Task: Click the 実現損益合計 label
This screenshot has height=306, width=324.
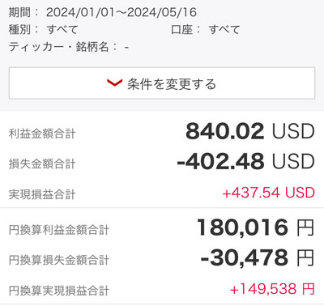Action: (x=42, y=194)
